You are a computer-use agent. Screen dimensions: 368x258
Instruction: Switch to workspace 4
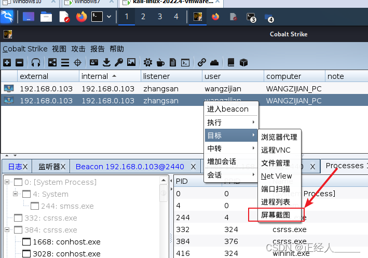[176, 17]
